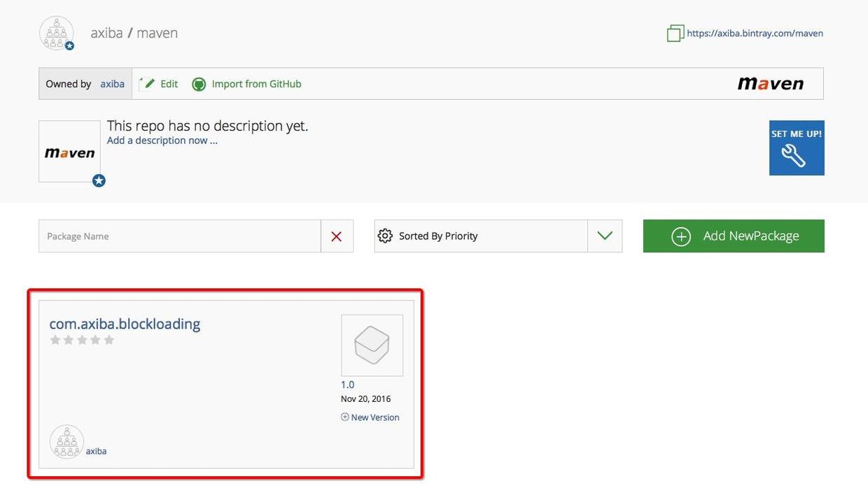Viewport: 868px width, 490px height.
Task: Click the Edit pencil icon
Action: (x=147, y=84)
